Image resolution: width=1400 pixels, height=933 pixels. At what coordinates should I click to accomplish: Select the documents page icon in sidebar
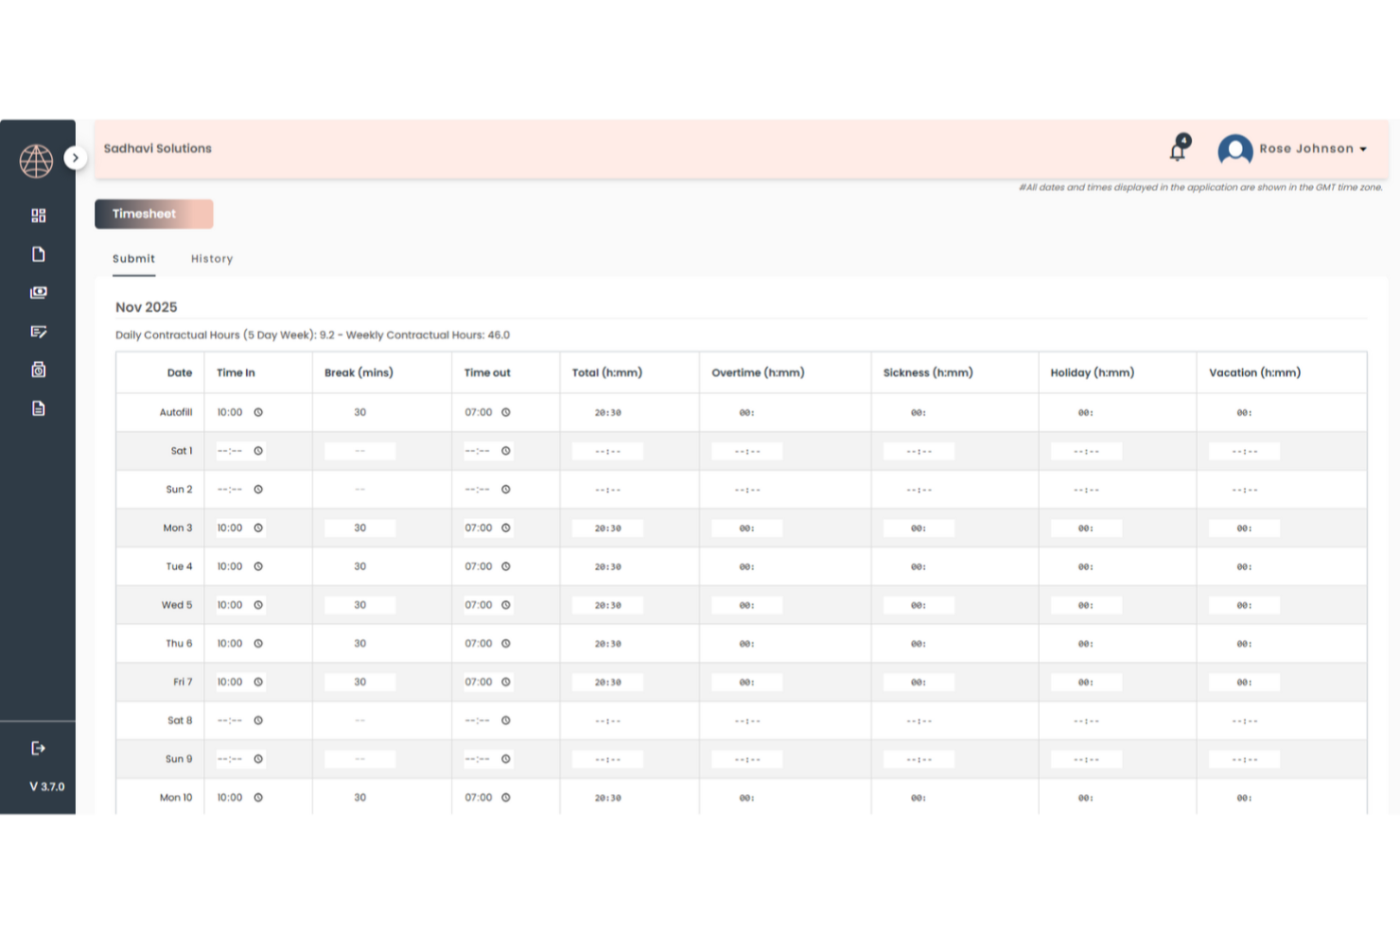(38, 253)
